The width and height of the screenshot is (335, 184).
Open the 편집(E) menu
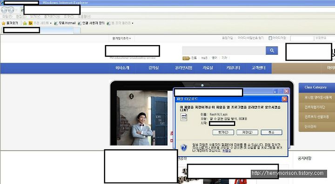(x=21, y=16)
